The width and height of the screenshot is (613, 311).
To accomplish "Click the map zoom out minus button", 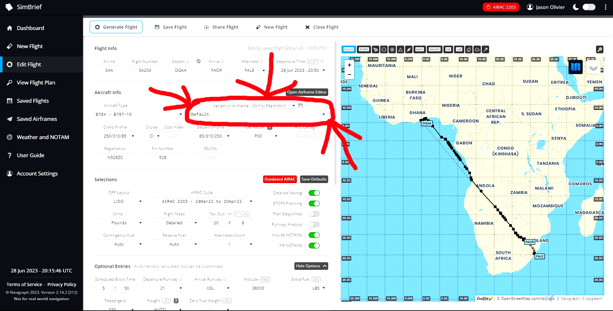I will [349, 74].
